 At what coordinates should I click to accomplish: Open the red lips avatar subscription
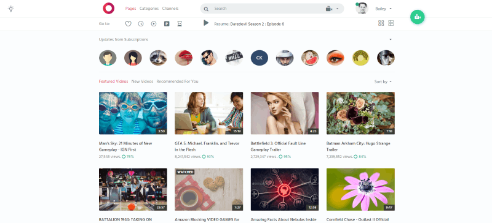pyautogui.click(x=183, y=58)
